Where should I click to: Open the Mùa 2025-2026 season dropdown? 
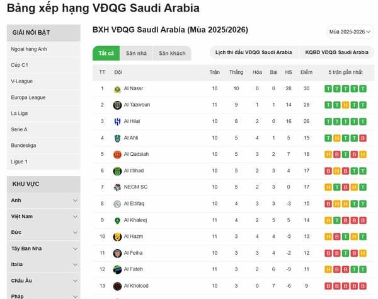(x=350, y=32)
